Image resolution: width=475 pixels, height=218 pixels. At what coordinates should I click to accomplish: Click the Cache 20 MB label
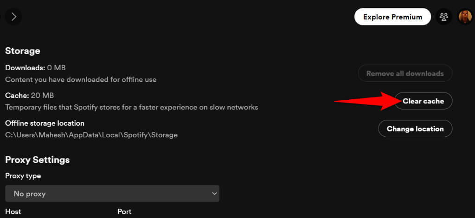pyautogui.click(x=30, y=96)
